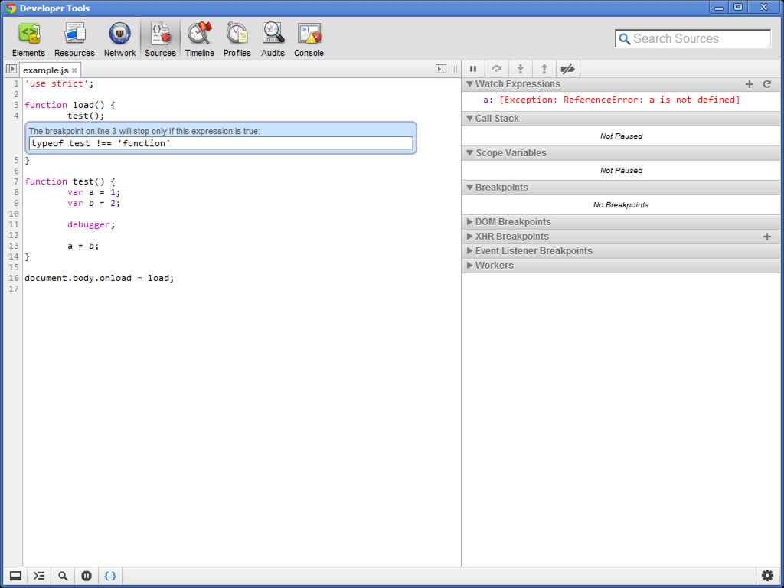Screen dimensions: 784x588
Task: Click 'document.body.onload = load;' code line
Action: pos(99,278)
